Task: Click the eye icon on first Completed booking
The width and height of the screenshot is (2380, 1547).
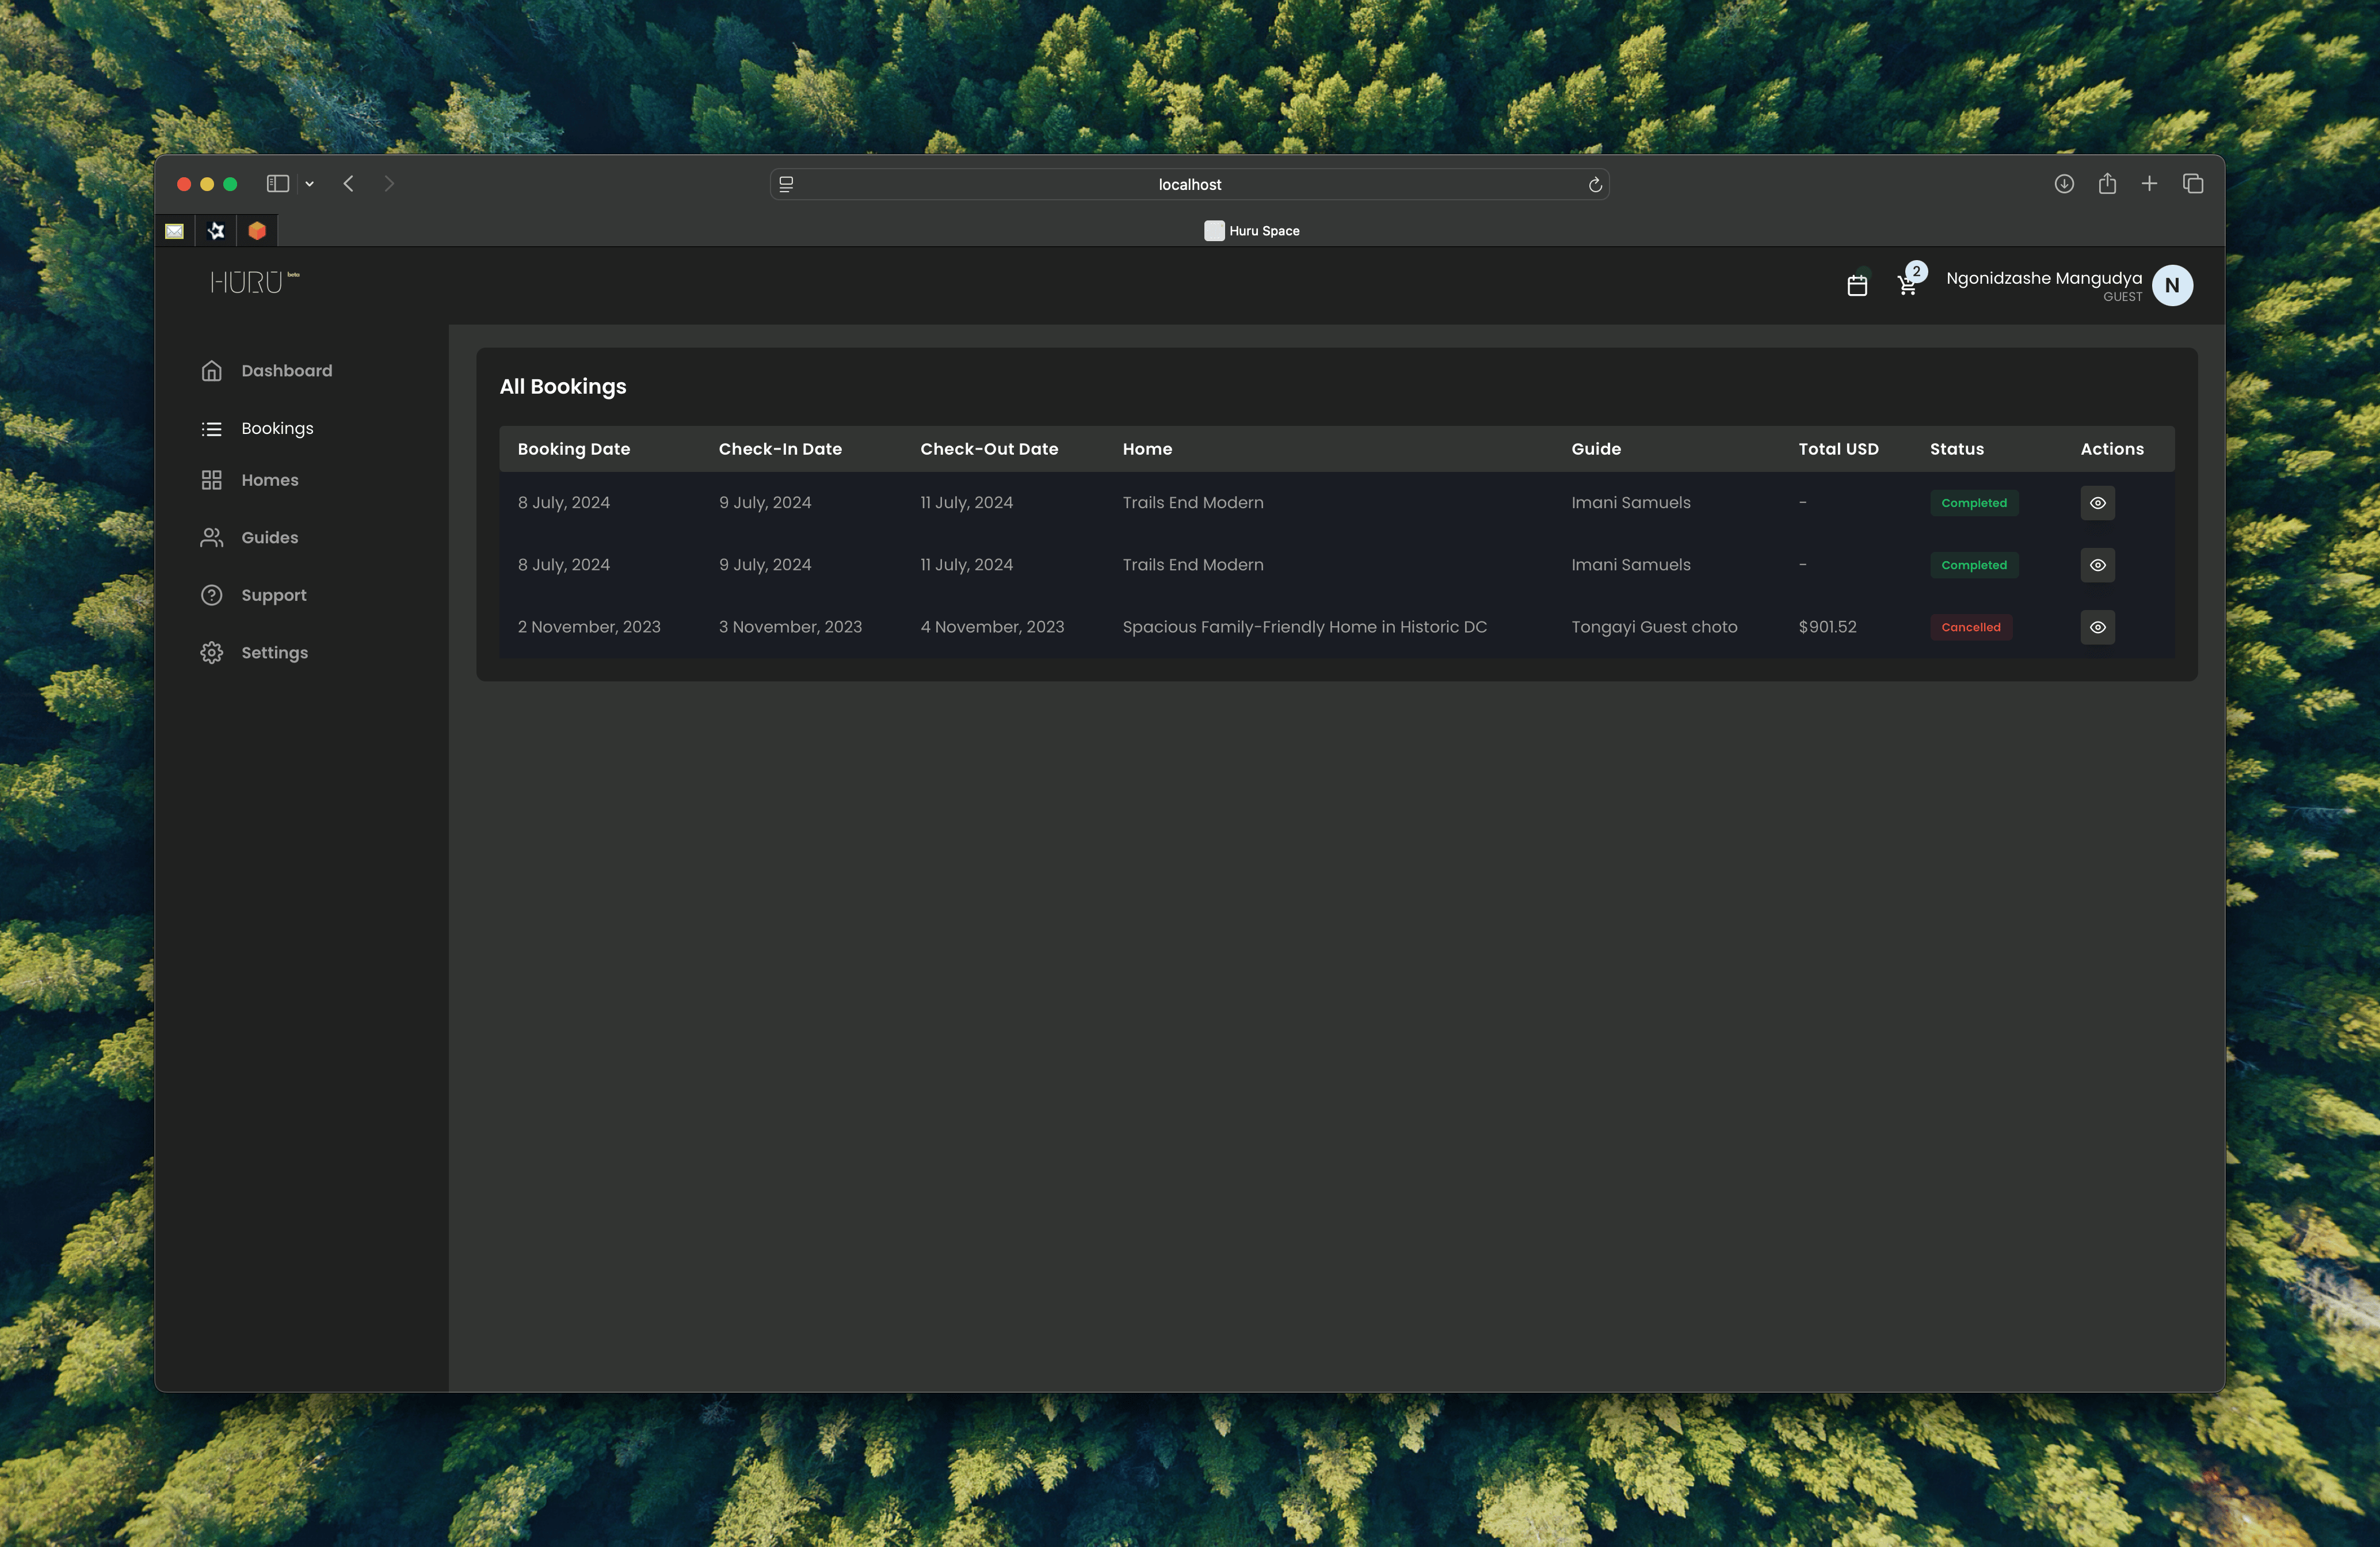Action: point(2097,503)
